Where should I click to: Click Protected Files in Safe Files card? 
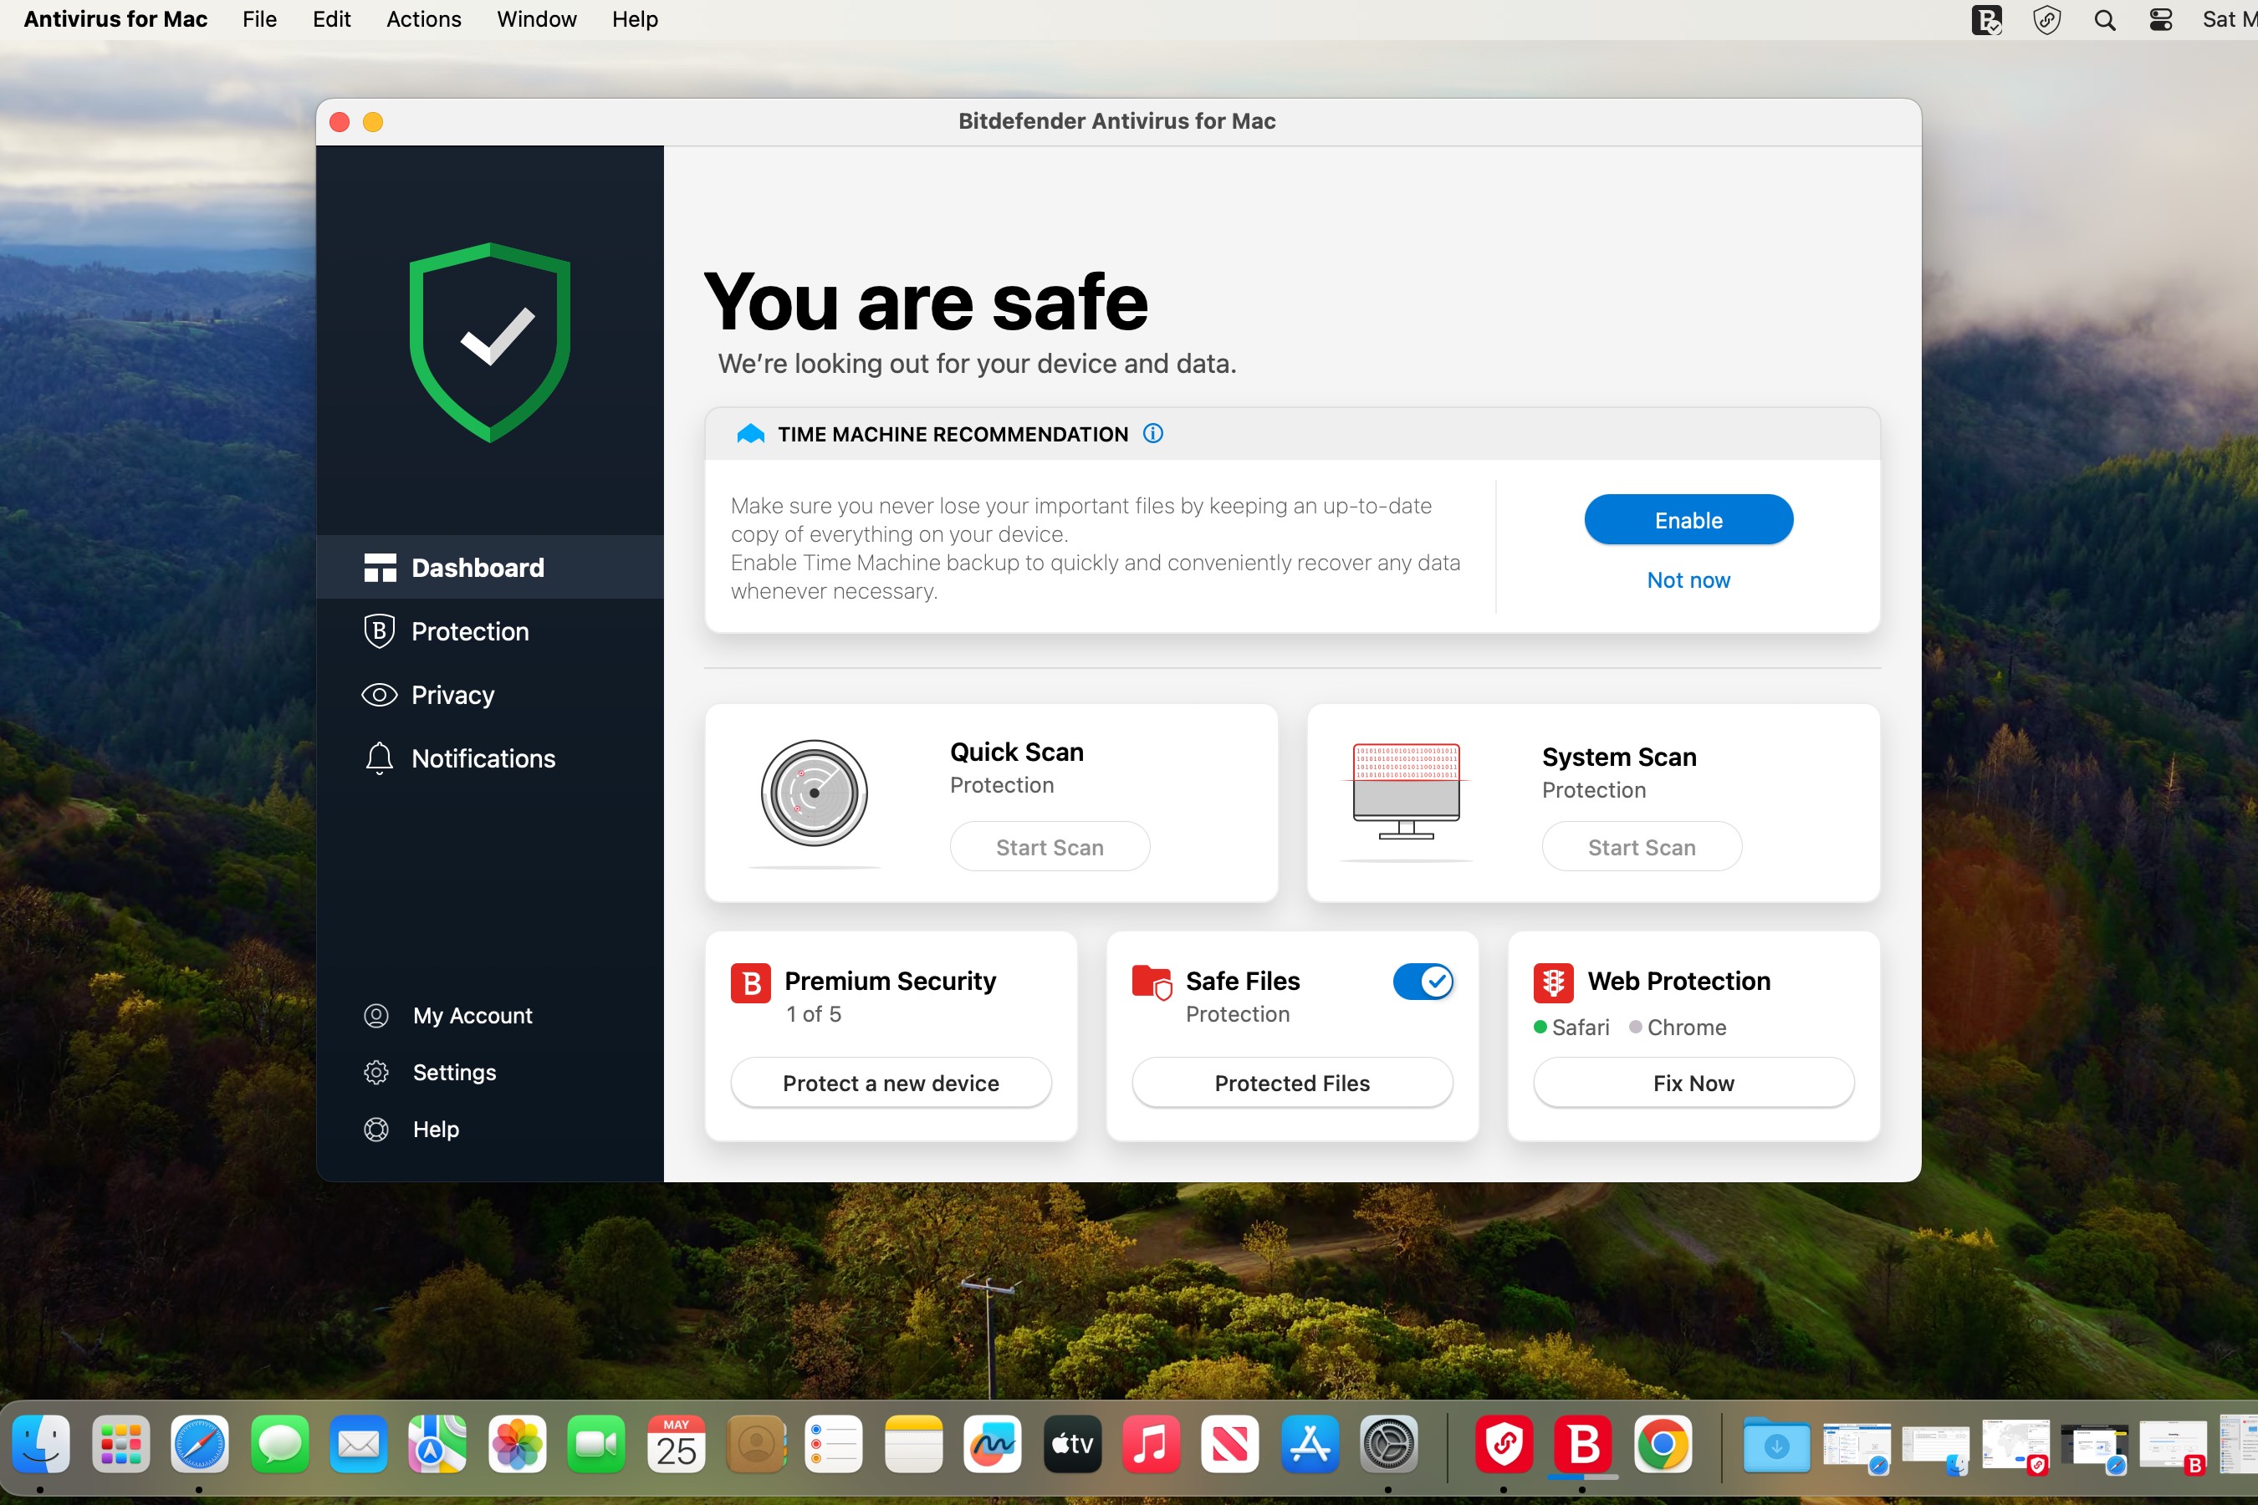1290,1080
